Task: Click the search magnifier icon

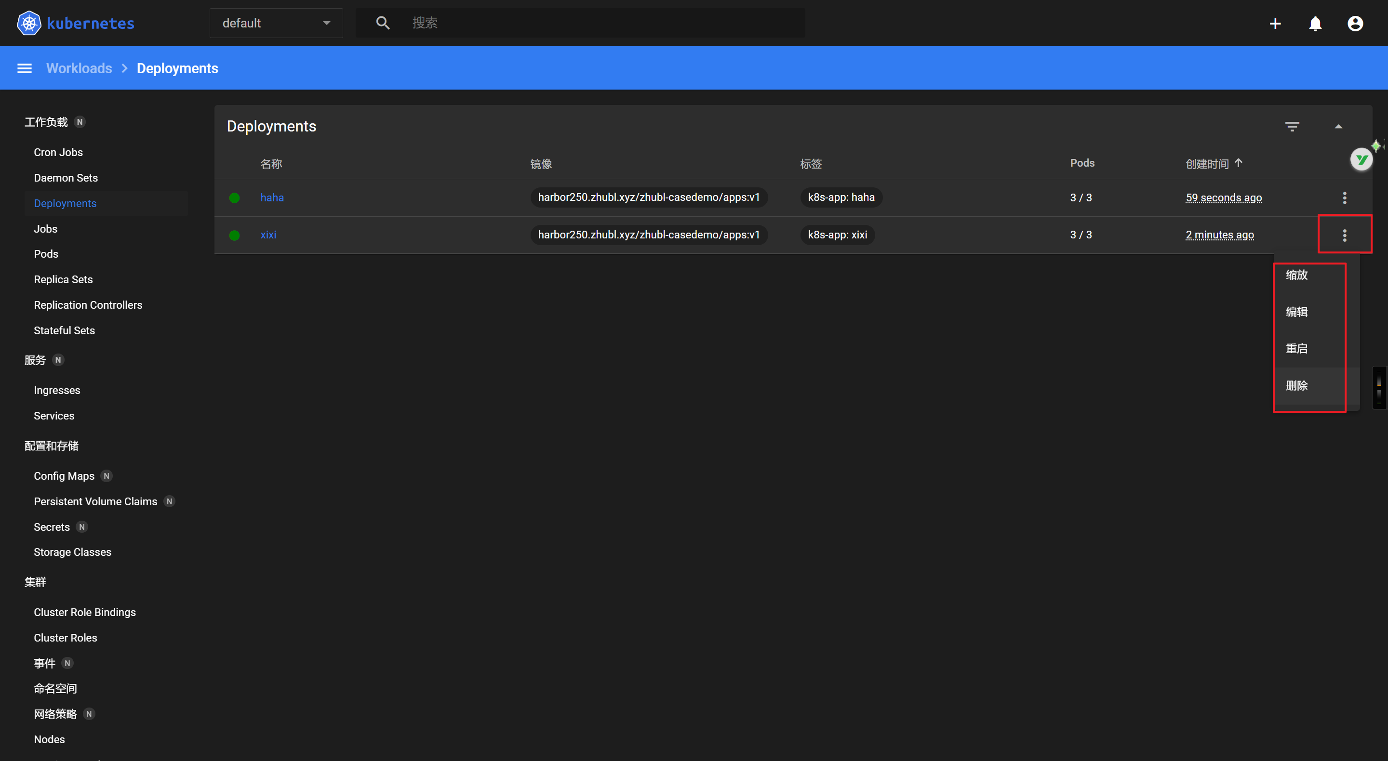Action: 383,23
